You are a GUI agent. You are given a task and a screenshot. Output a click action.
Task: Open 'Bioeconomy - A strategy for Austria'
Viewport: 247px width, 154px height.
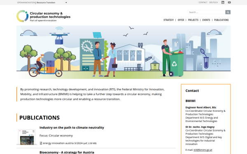[67, 152]
